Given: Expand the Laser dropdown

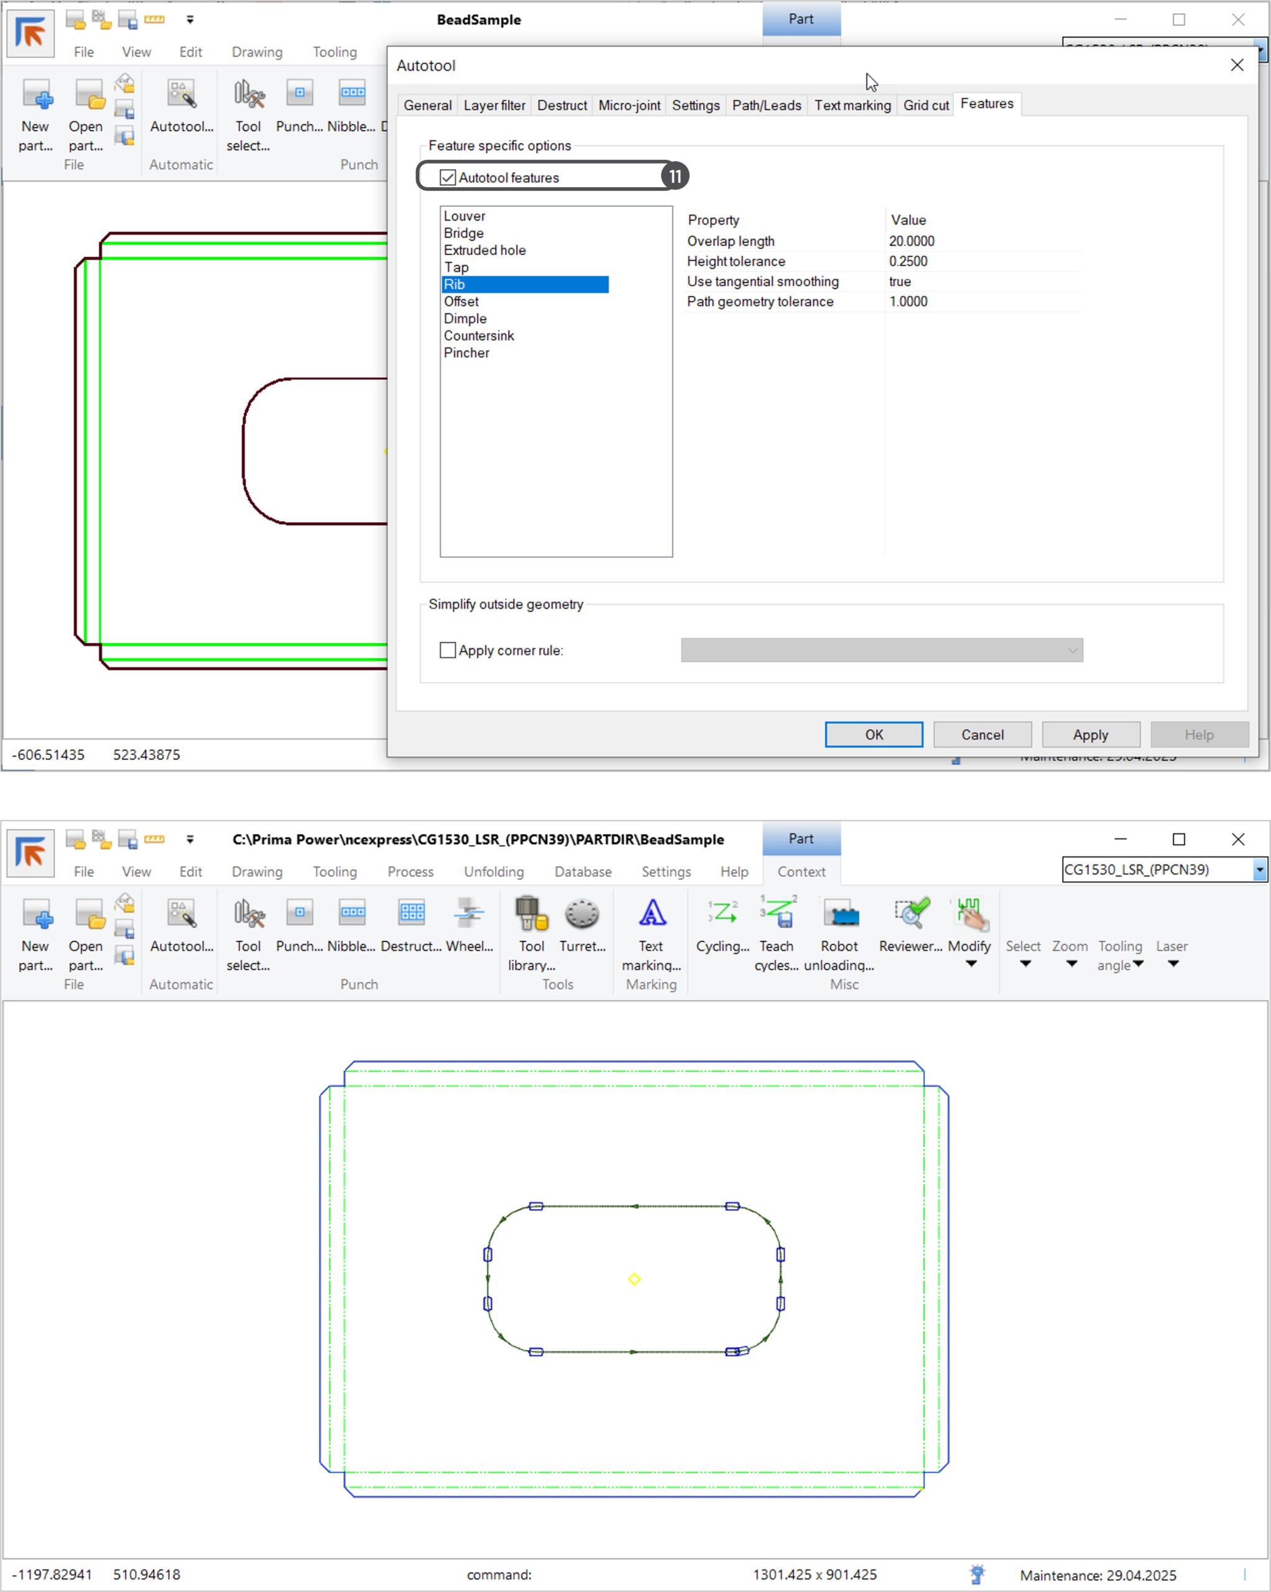Looking at the screenshot, I should pos(1172,964).
